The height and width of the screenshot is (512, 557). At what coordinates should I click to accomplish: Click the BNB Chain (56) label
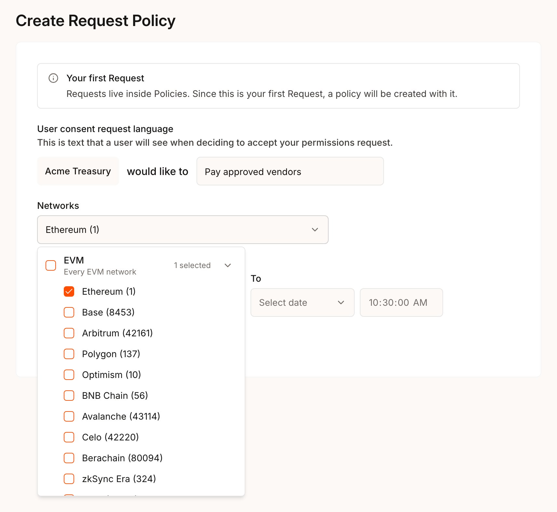tap(115, 396)
